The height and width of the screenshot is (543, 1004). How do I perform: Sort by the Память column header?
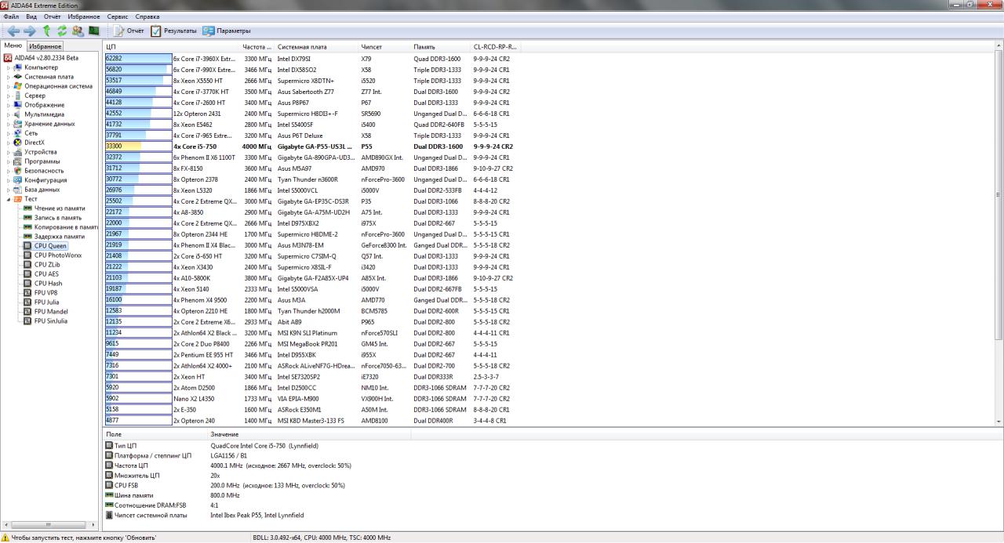tap(441, 47)
